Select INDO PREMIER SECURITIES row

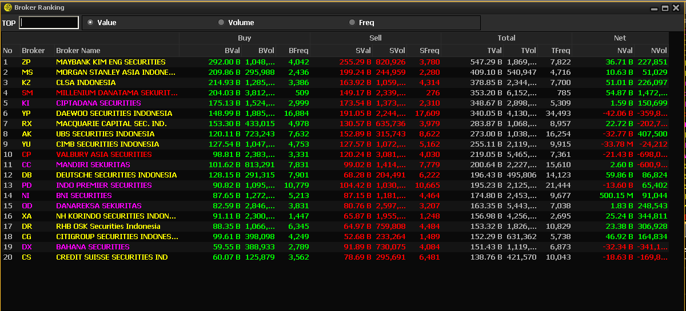point(335,185)
